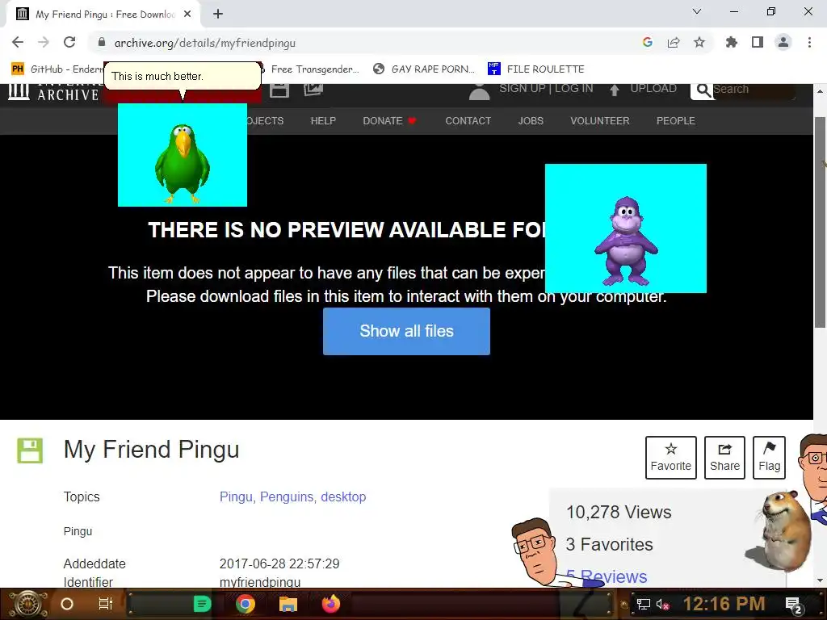Click the muted volume tray icon
Viewport: 827px width, 620px height.
click(x=664, y=604)
